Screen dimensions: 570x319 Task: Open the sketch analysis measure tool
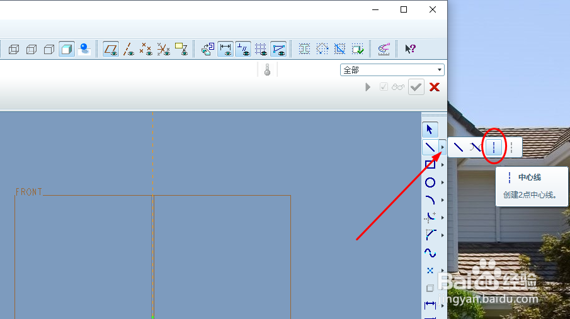point(384,49)
